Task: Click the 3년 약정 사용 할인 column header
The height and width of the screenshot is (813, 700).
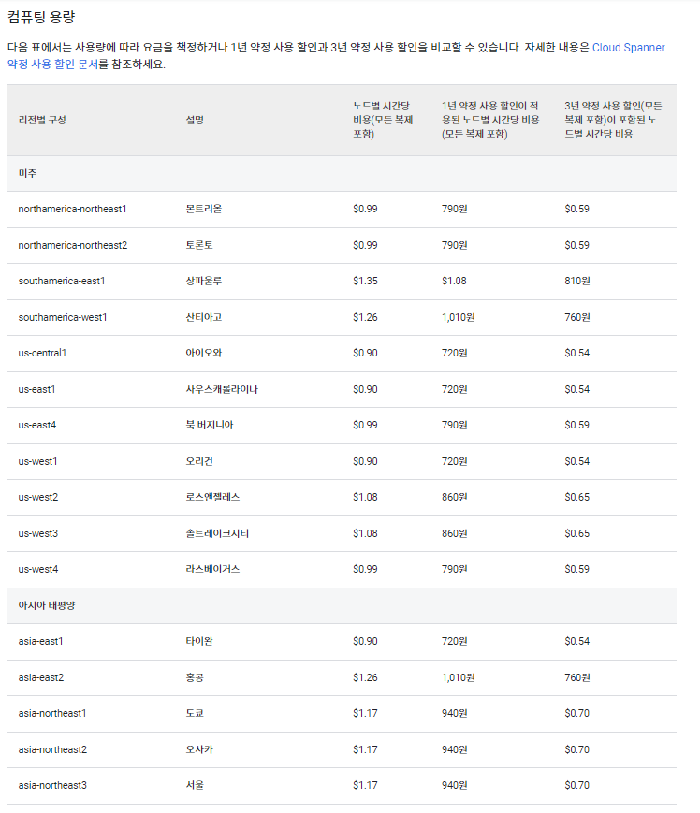Action: tap(613, 120)
